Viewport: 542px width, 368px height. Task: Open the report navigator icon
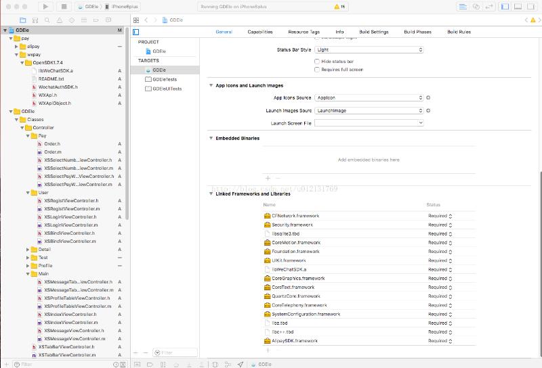point(108,20)
